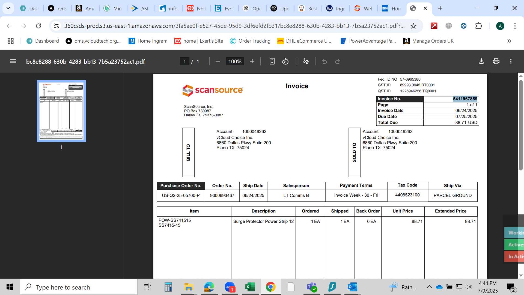This screenshot has width=524, height=295.
Task: Click the red PDF extension icon
Action: [x=434, y=26]
